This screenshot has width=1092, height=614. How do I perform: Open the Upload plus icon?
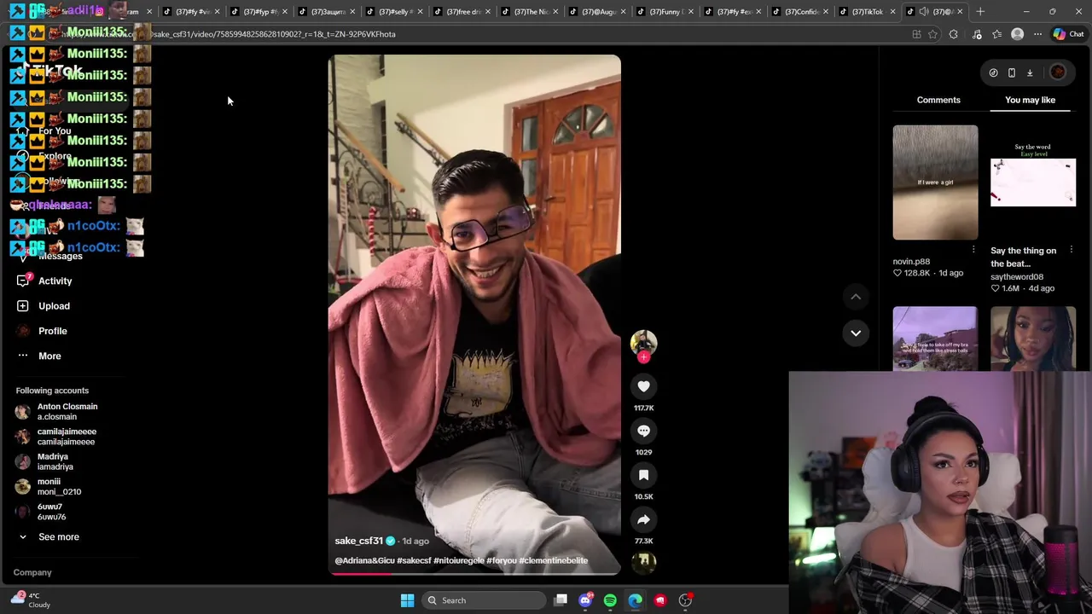[x=23, y=305]
